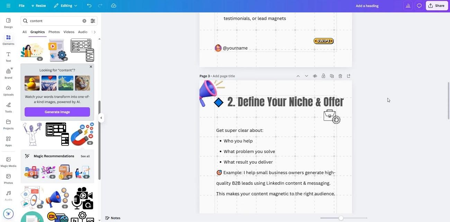Toggle hide page for Page 3
450x222 pixels.
coord(315,76)
